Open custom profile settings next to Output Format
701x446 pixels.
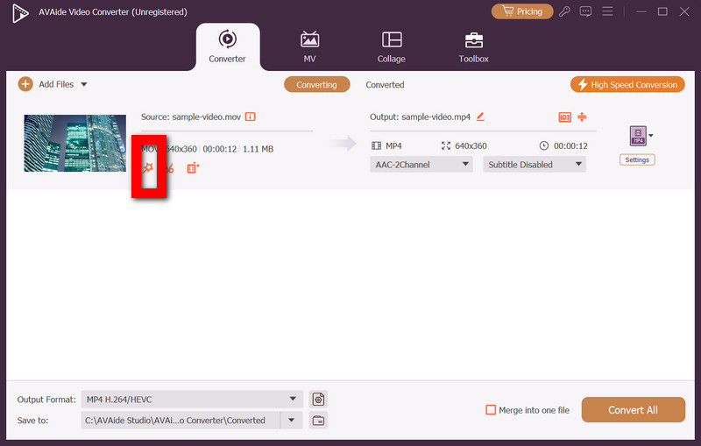click(318, 399)
